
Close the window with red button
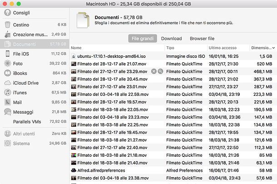(x=5, y=4)
